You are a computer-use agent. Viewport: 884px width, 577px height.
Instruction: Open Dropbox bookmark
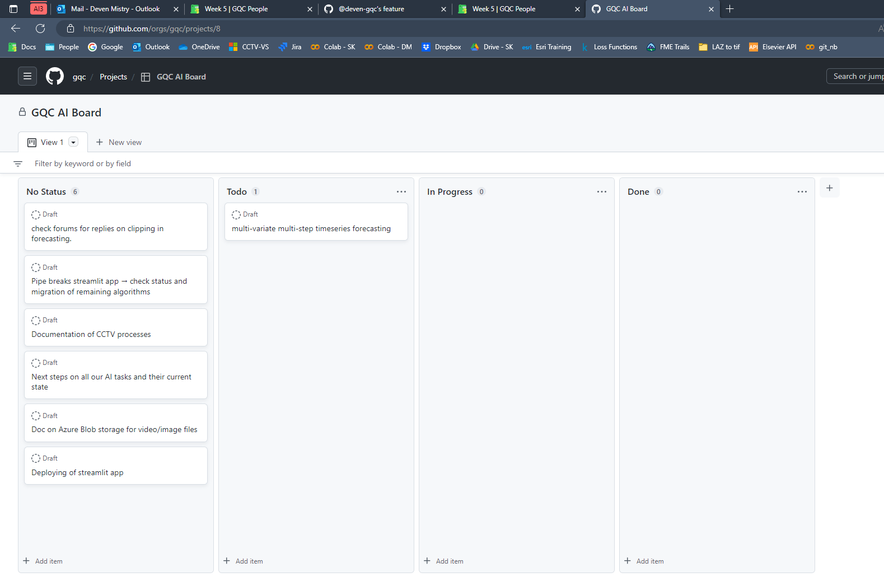[442, 47]
